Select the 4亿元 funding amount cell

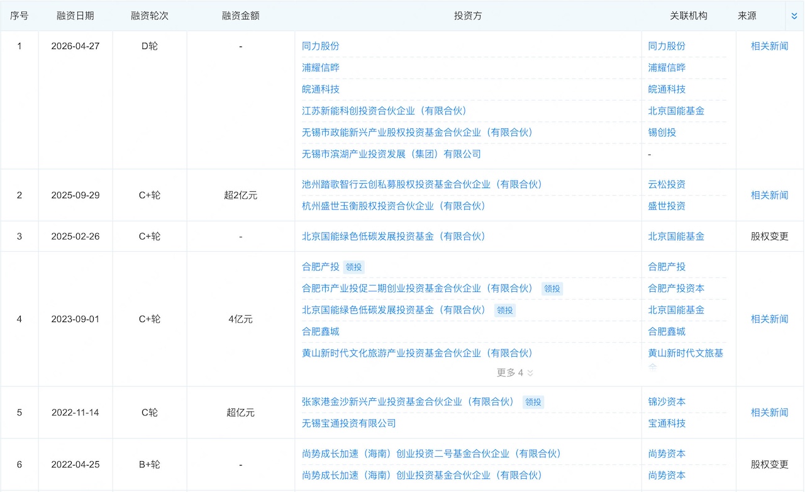(x=241, y=319)
